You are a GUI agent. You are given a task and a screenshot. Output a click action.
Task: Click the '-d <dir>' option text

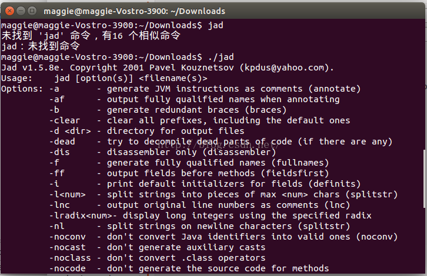point(70,131)
